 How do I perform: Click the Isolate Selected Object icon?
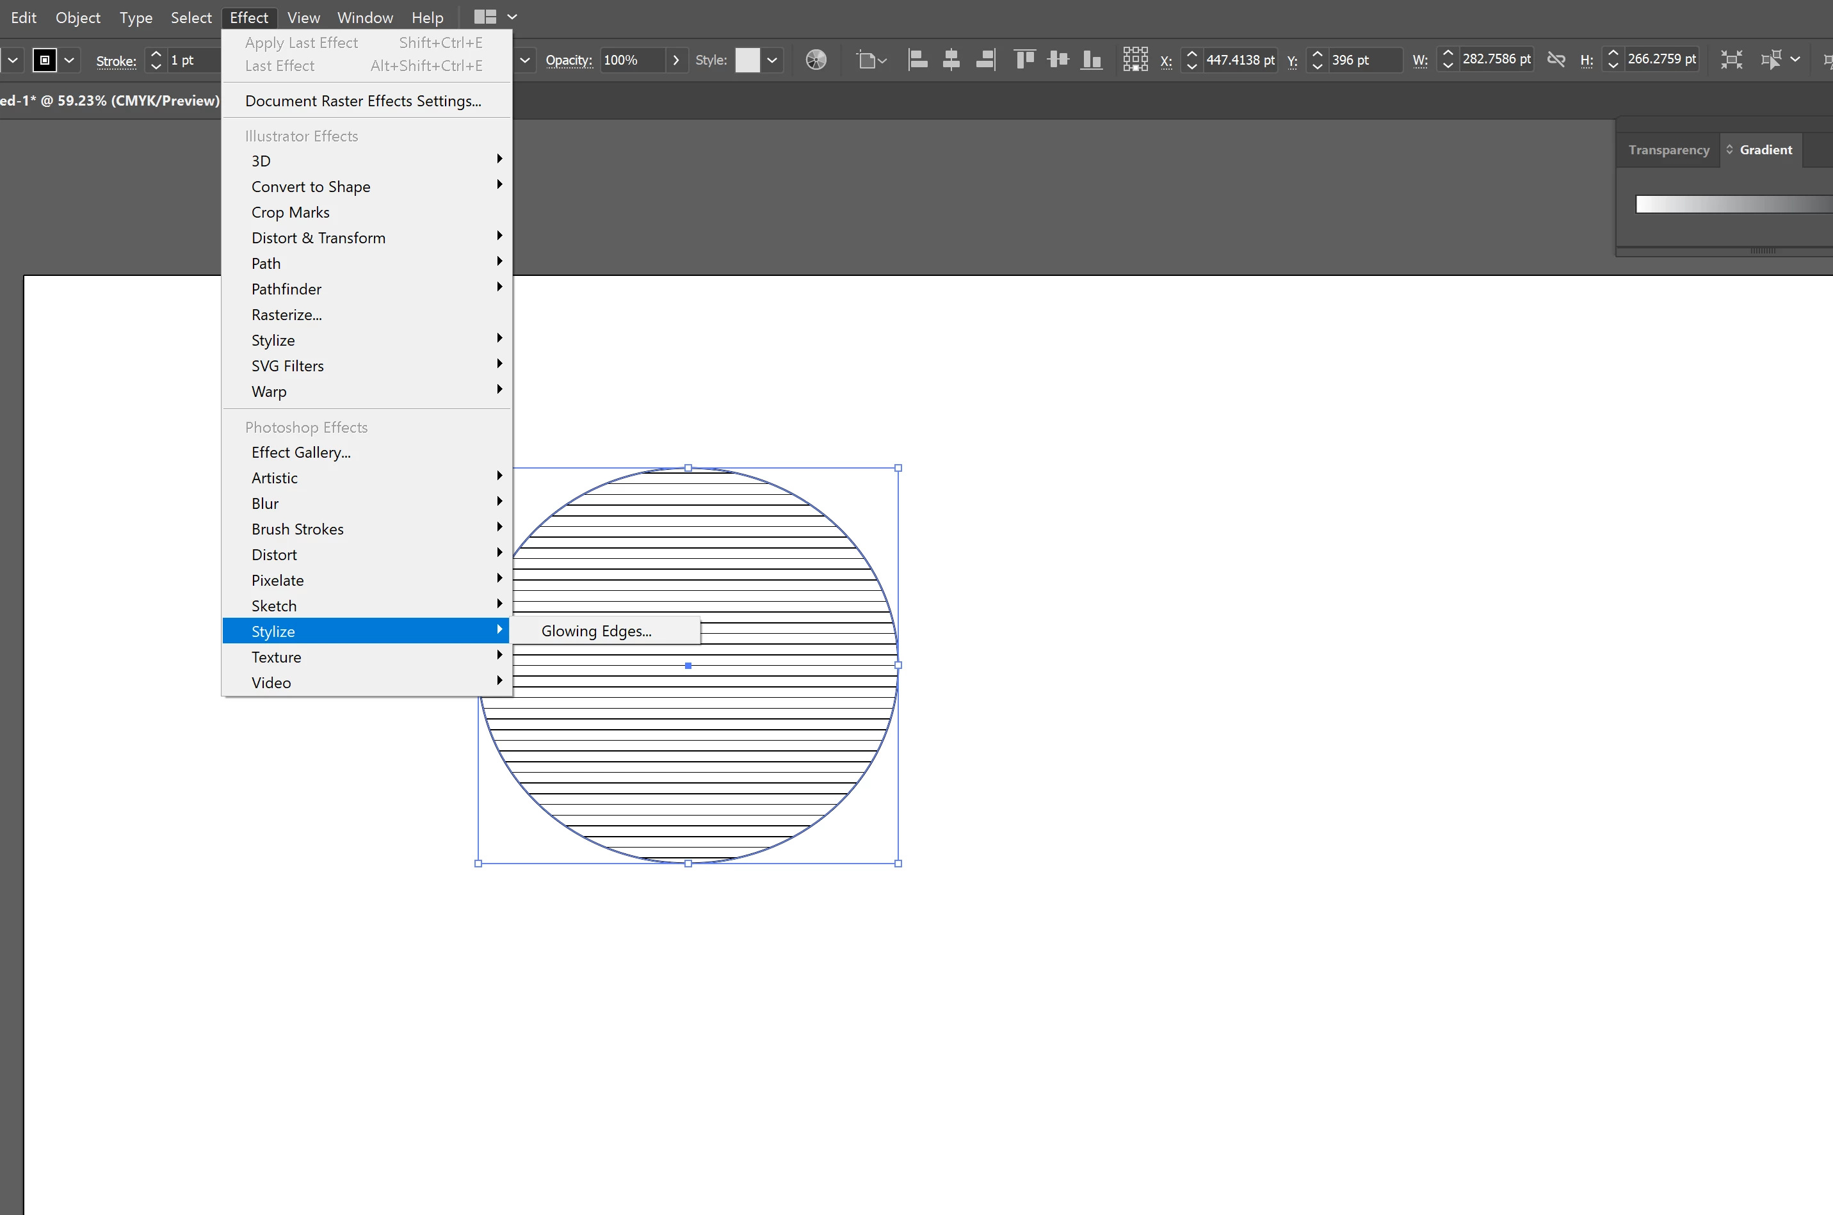(1731, 60)
